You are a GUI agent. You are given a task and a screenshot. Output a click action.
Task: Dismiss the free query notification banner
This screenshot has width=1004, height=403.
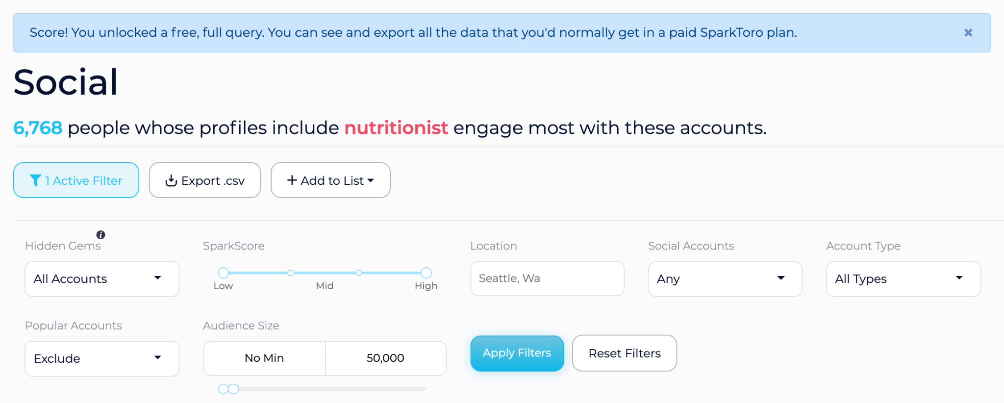(x=968, y=33)
